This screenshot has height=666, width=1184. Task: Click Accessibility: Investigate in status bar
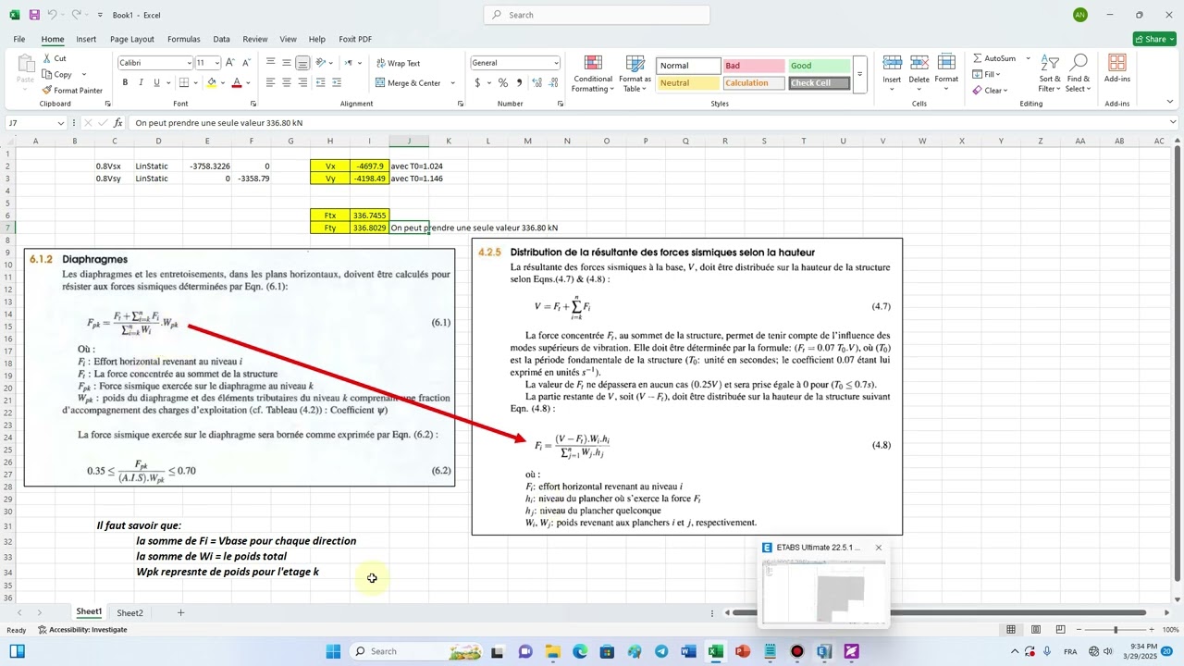coord(82,630)
